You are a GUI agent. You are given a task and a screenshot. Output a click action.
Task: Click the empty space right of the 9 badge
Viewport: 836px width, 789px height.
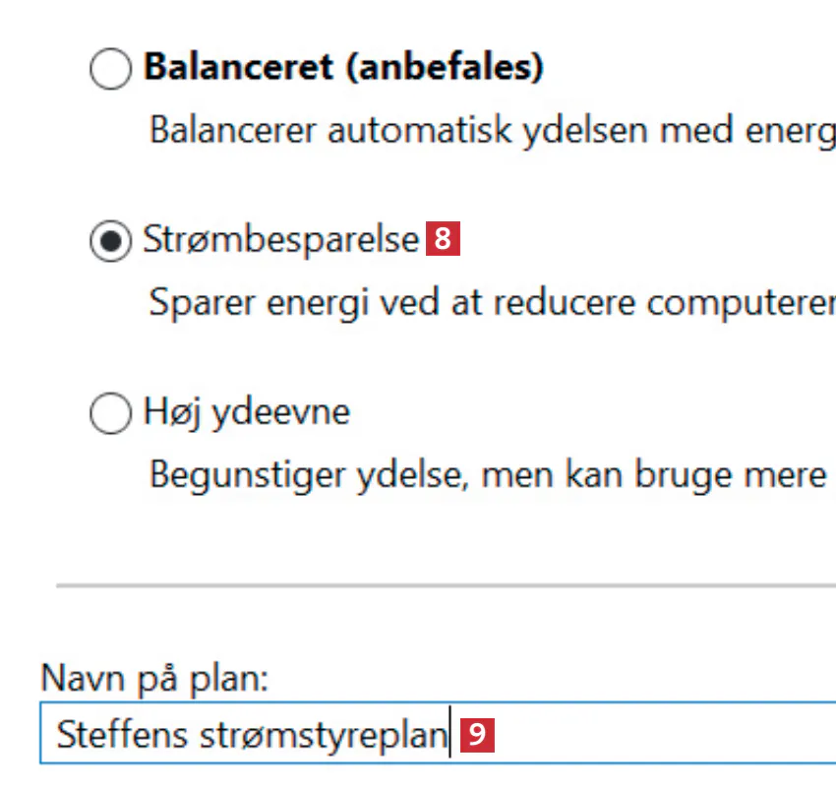[669, 735]
